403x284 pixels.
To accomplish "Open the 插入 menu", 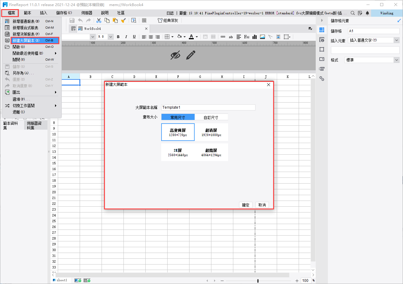I will pyautogui.click(x=43, y=13).
